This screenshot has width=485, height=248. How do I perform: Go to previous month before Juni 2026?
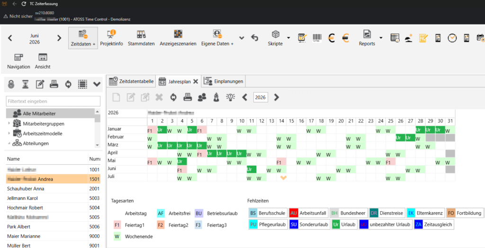10,38
